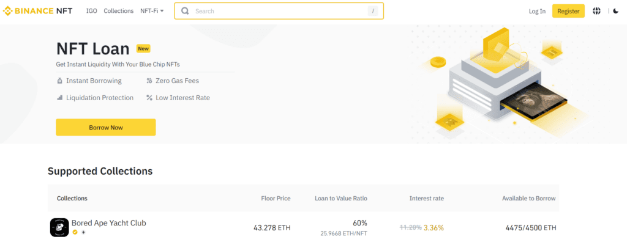The height and width of the screenshot is (245, 627).
Task: Click the 25.9668 ETH/NFT value
Action: (x=344, y=233)
